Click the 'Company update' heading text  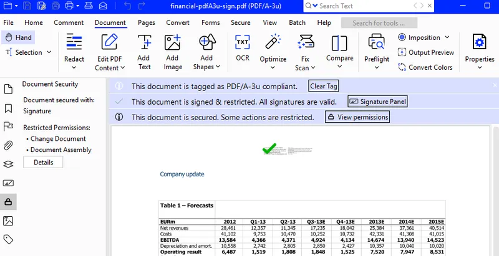(x=182, y=174)
